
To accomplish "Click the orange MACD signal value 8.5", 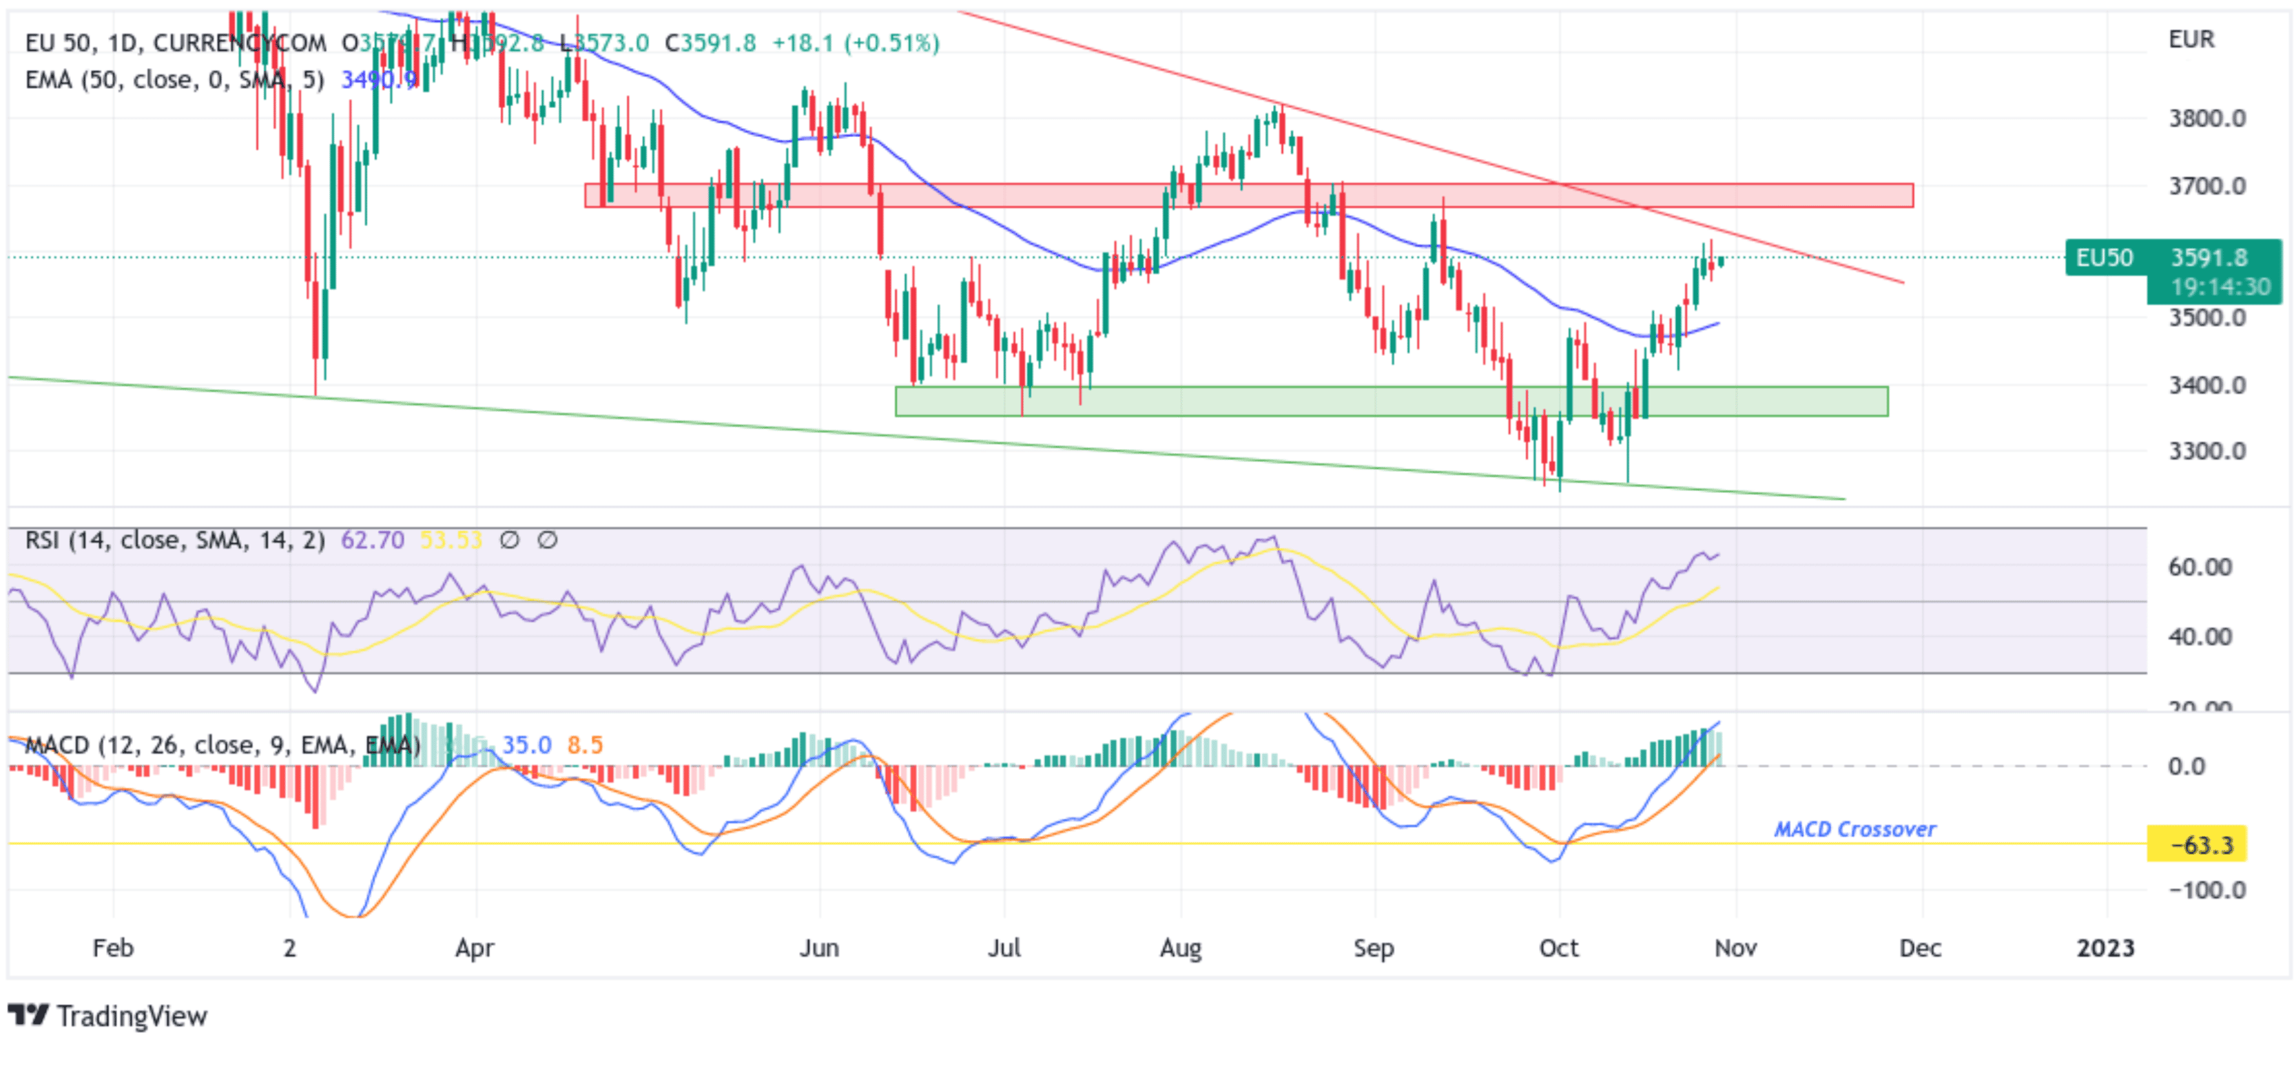I will 585,745.
